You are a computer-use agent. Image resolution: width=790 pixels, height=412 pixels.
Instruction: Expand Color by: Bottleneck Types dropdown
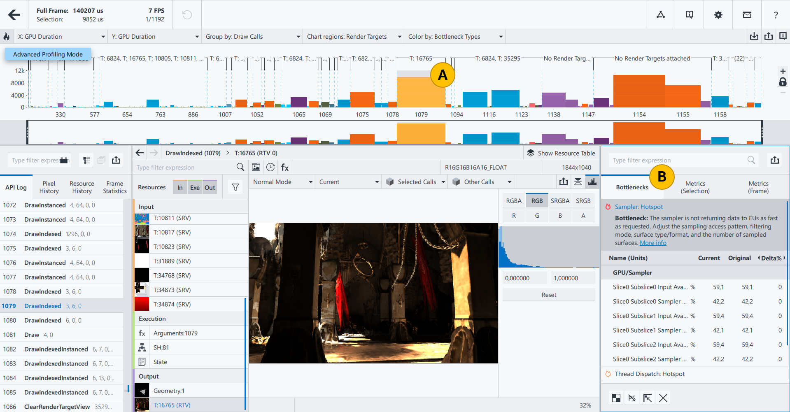[x=455, y=37]
